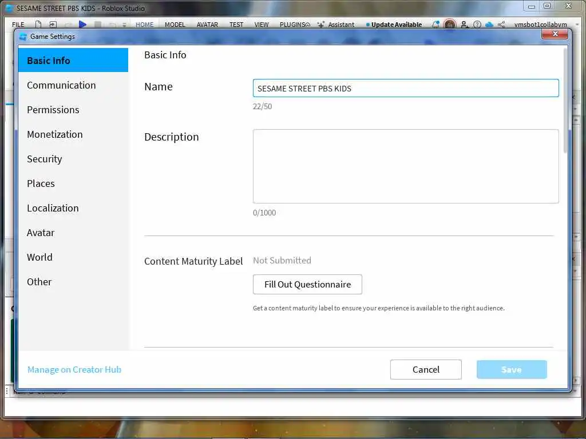This screenshot has width=586, height=439.
Task: Switch to the PLUGINS ribbon tab
Action: (x=292, y=24)
